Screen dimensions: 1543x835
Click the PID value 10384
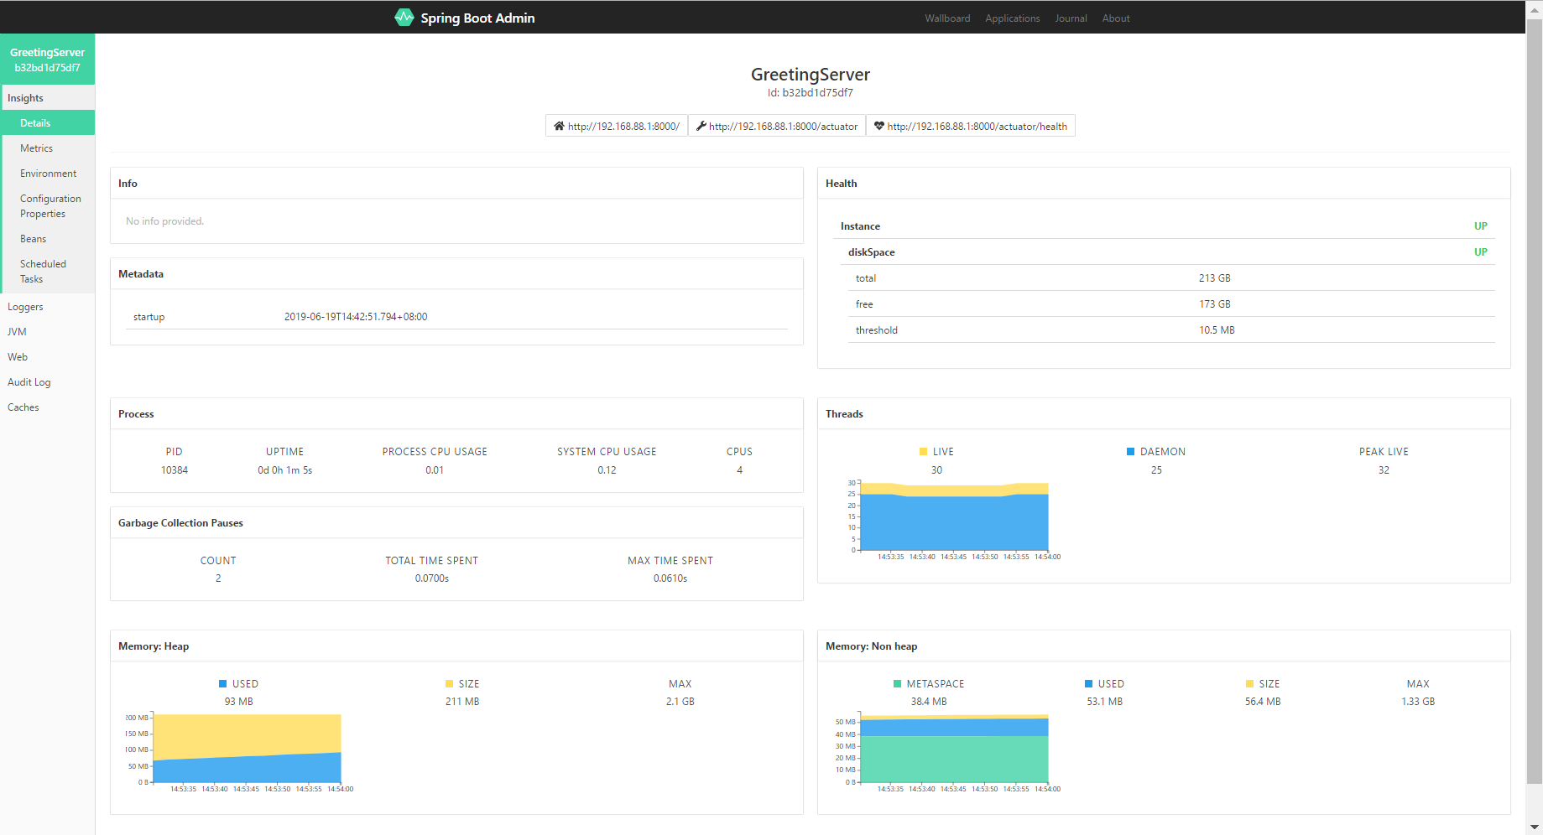[175, 470]
